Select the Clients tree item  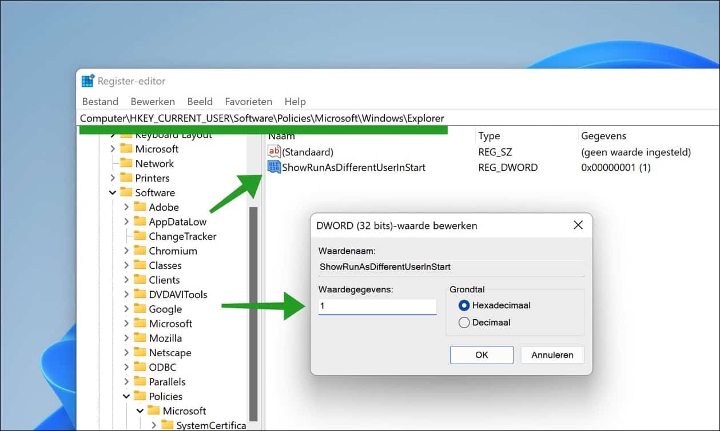coord(164,280)
